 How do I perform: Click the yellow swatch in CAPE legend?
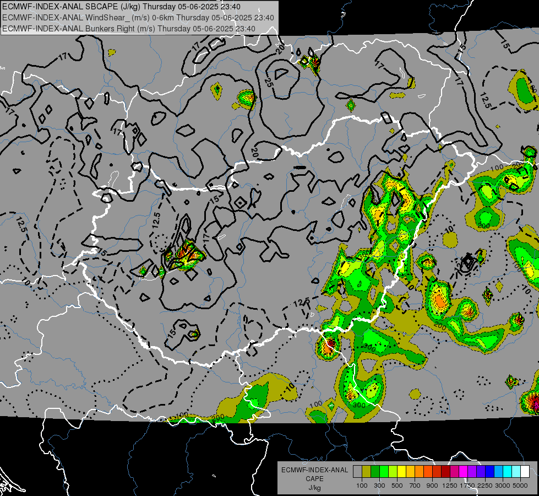coord(401,472)
